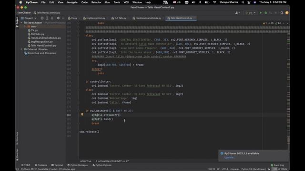Switch to ImgRecognition.py editor tab
Viewport: 305px width, 171px height.
click(x=95, y=18)
